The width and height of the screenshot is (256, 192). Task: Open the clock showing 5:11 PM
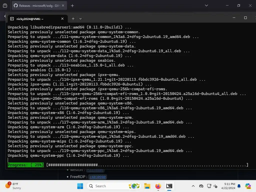click(x=228, y=186)
